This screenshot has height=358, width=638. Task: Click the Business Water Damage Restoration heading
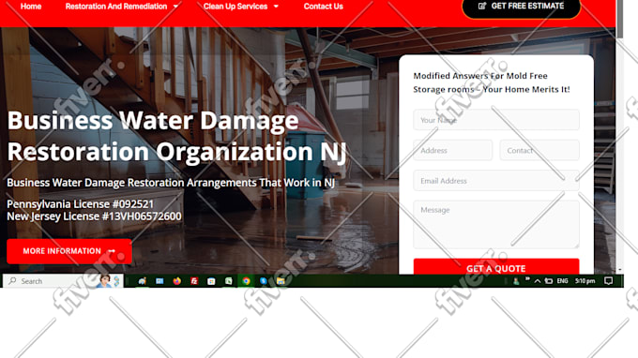click(x=176, y=136)
